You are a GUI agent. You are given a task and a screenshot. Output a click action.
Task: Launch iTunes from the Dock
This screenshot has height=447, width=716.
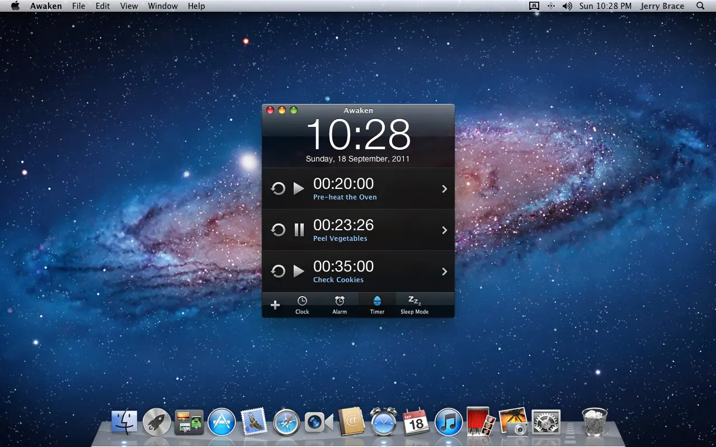[x=449, y=422]
